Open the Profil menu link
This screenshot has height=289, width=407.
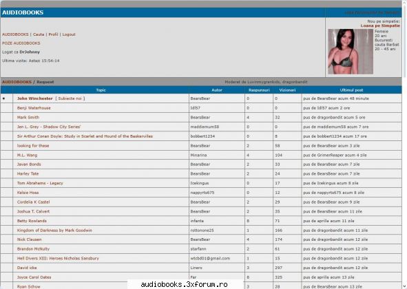point(53,34)
